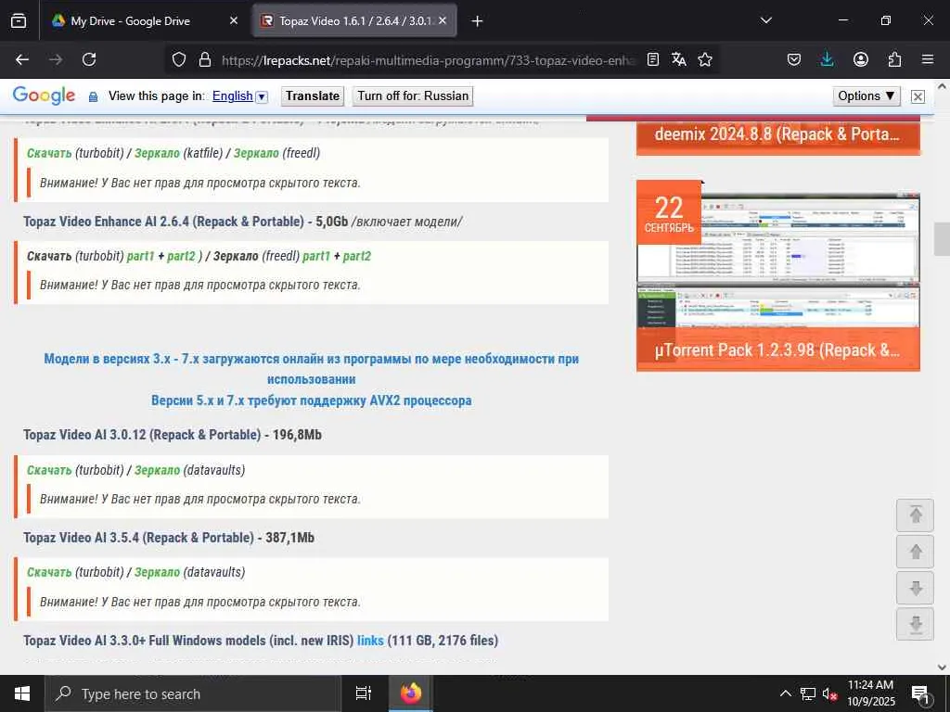Screen dimensions: 950x712
Task: Click the scroll-down arrow button on page
Action: click(915, 588)
